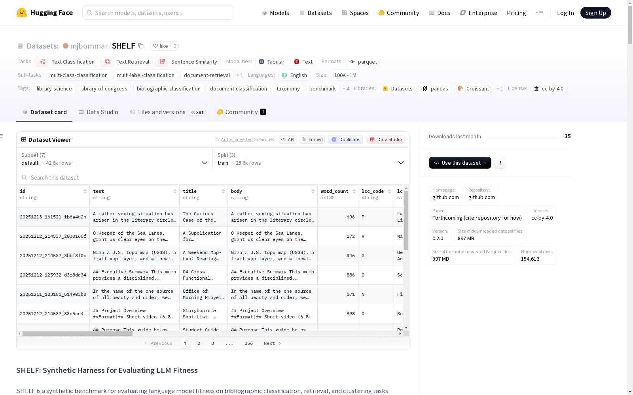Click the Text Classification task tag
The image size is (633, 395).
click(67, 62)
